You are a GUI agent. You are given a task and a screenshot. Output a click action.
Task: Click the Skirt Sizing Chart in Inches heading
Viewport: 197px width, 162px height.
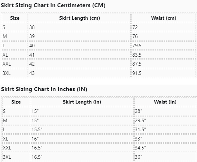point(44,89)
